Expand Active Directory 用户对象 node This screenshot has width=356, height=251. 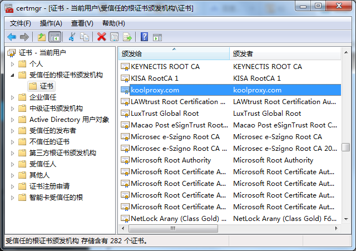tap(12, 120)
